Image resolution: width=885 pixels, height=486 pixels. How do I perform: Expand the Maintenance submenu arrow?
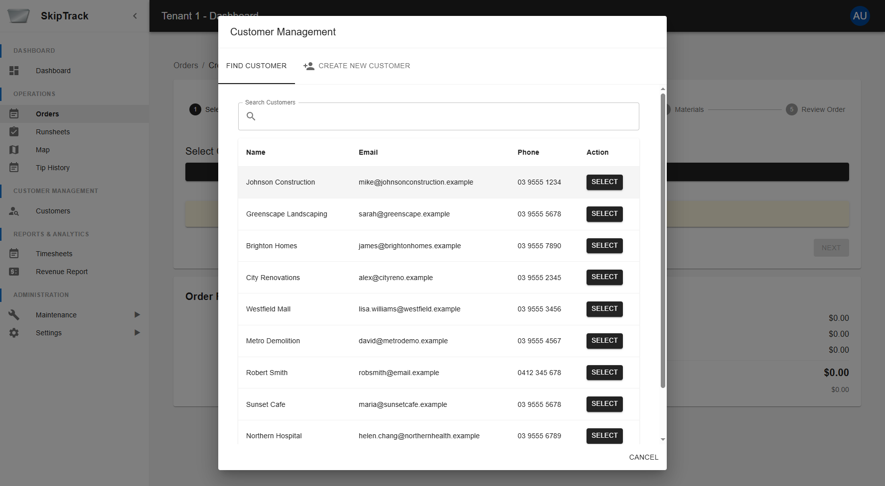coord(137,314)
